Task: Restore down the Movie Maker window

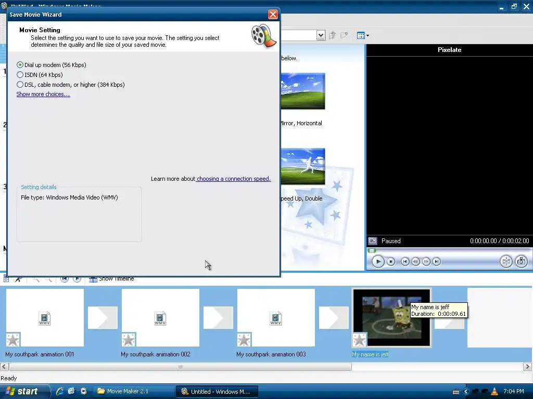Action: (514, 7)
